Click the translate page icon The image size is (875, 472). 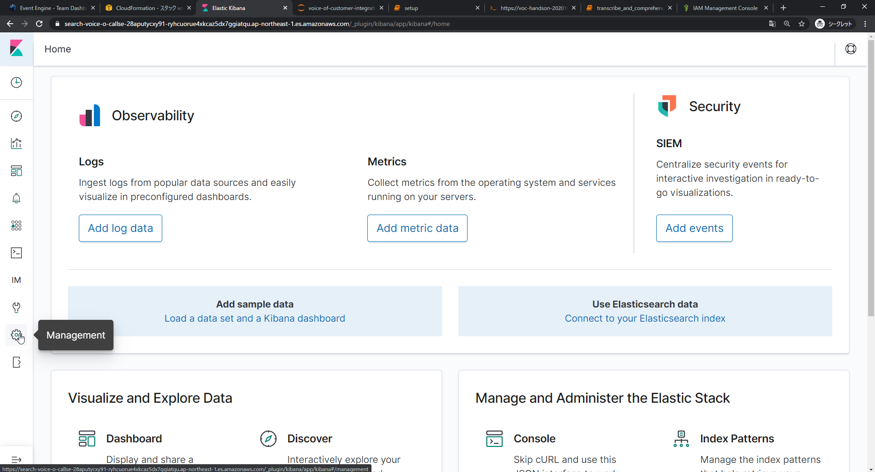(x=772, y=24)
